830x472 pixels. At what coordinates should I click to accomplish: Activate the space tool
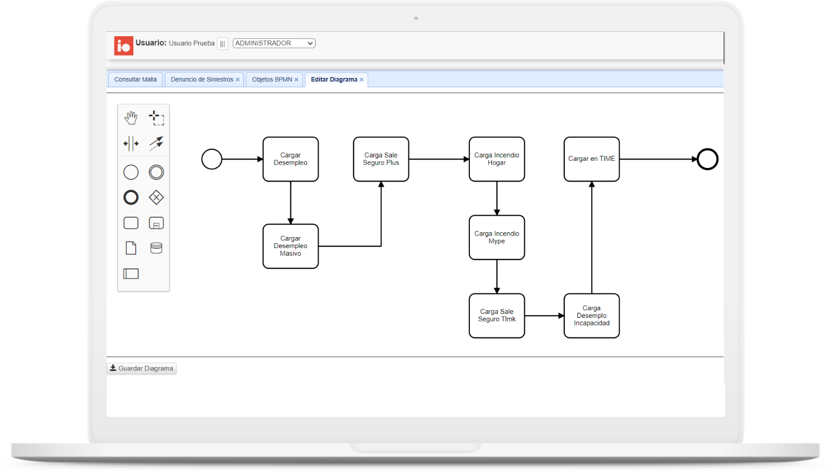pyautogui.click(x=131, y=144)
